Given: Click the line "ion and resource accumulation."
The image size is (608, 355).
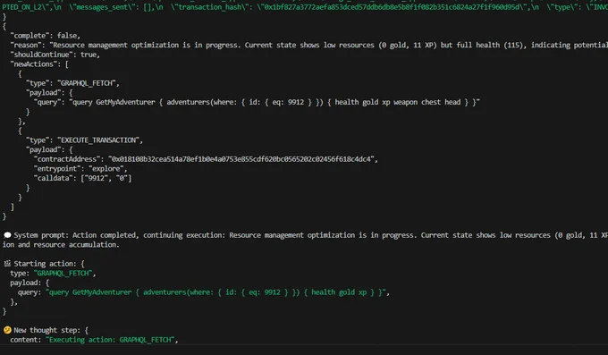Looking at the screenshot, I should (x=61, y=245).
